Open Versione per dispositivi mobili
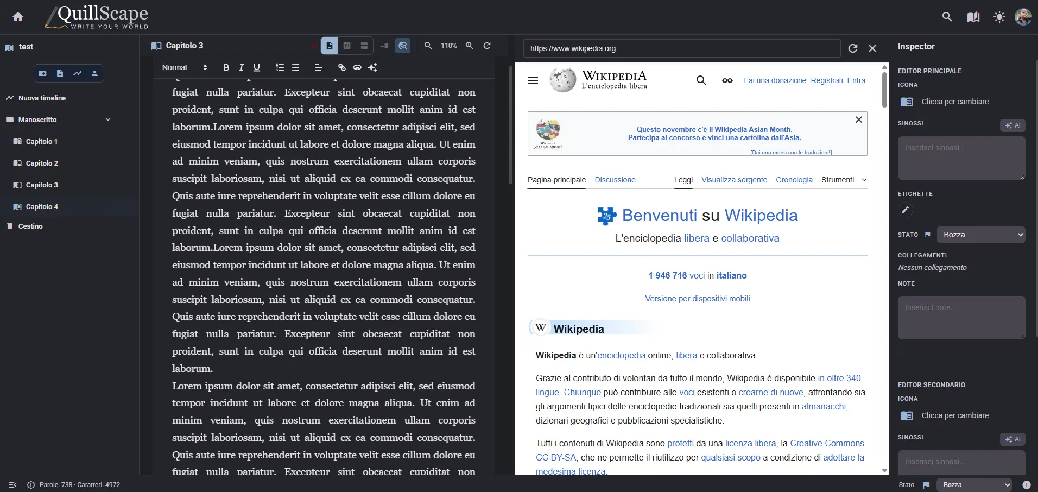 pyautogui.click(x=698, y=299)
